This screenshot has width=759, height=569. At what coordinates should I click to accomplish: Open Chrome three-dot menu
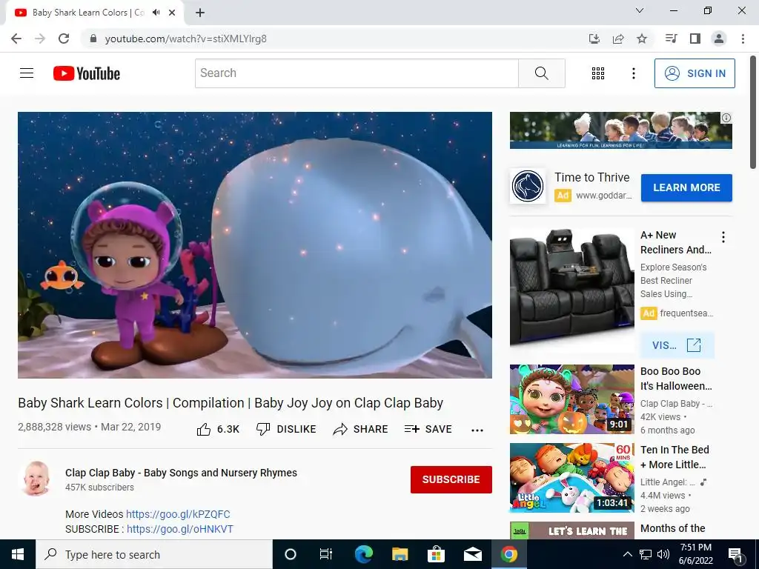coord(743,39)
